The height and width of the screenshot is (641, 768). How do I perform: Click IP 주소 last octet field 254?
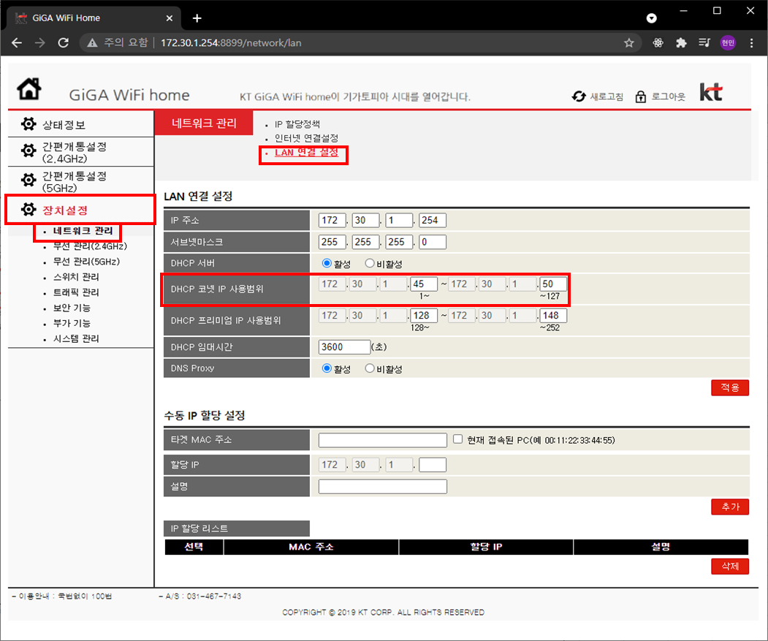tap(433, 220)
